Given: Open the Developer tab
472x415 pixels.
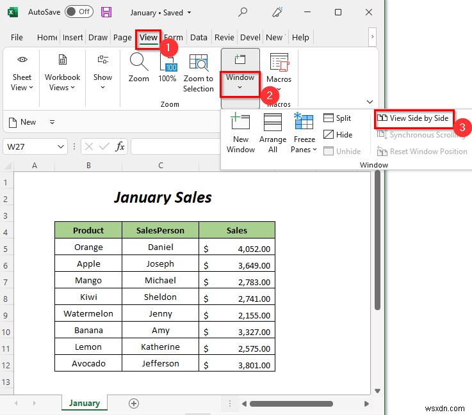Looking at the screenshot, I should tap(250, 37).
